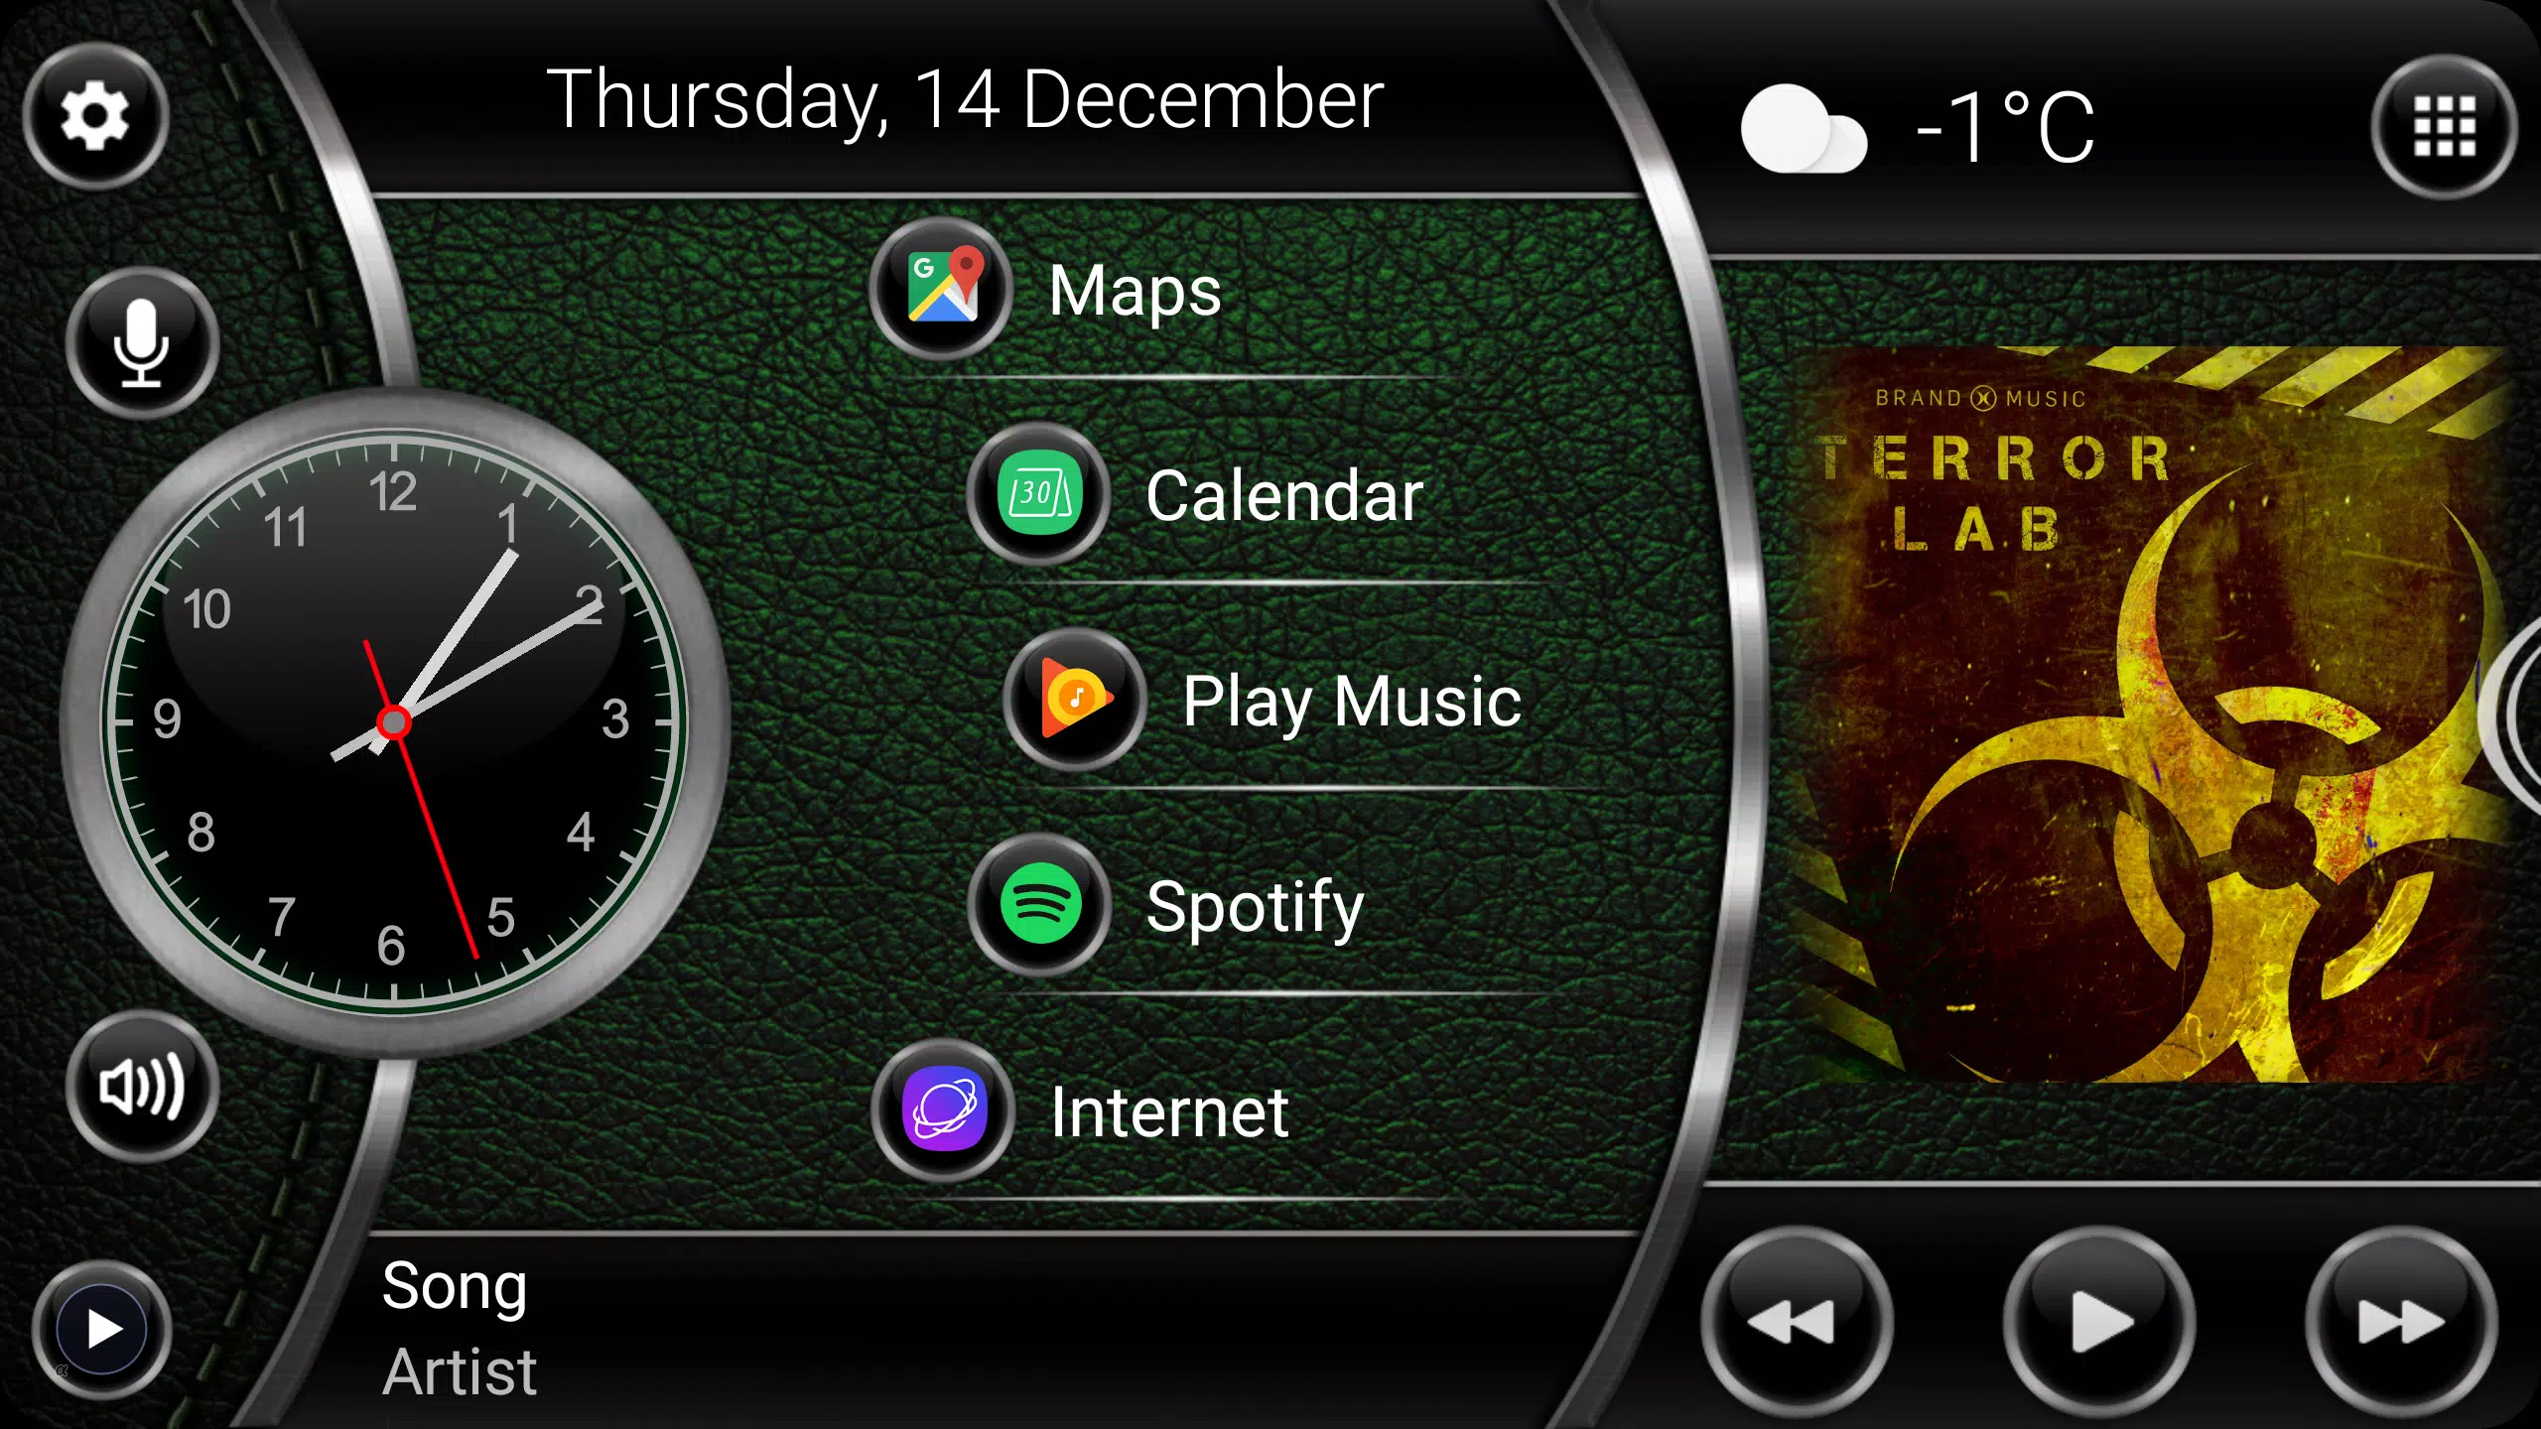This screenshot has height=1429, width=2541.
Task: Select Maps from the menu list
Action: point(1133,290)
